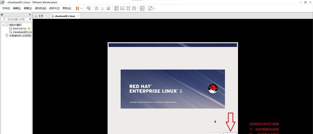Viewport: 313px width, 134px height.
Task: Close the 库 library panel
Action: point(30,15)
